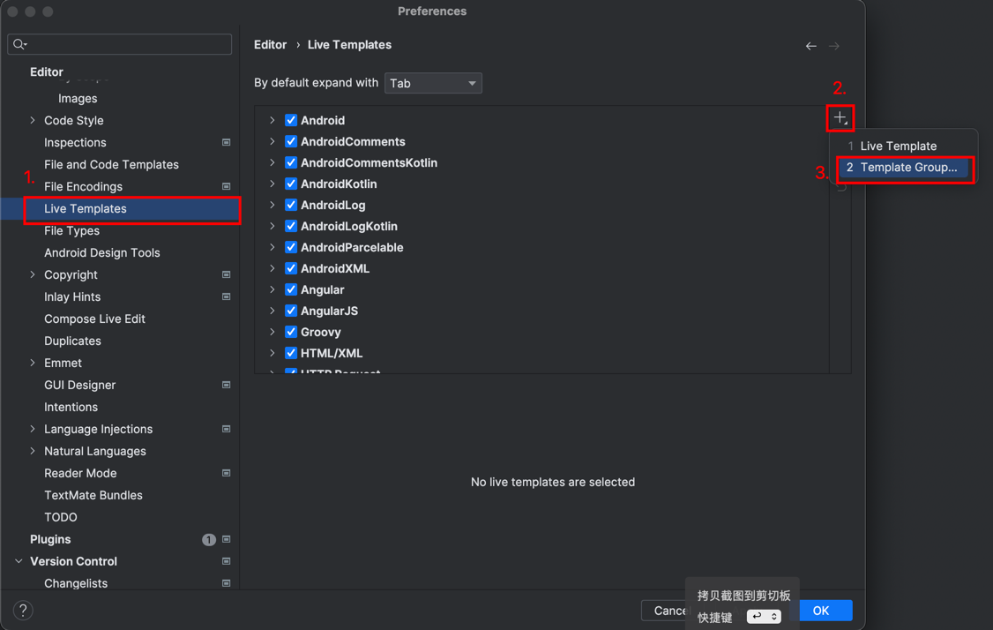This screenshot has width=993, height=630.
Task: Click the forward navigation arrow icon
Action: point(834,46)
